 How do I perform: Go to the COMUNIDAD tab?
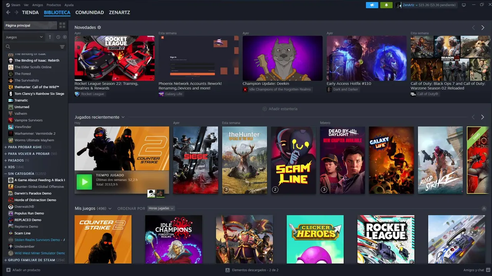pyautogui.click(x=90, y=12)
